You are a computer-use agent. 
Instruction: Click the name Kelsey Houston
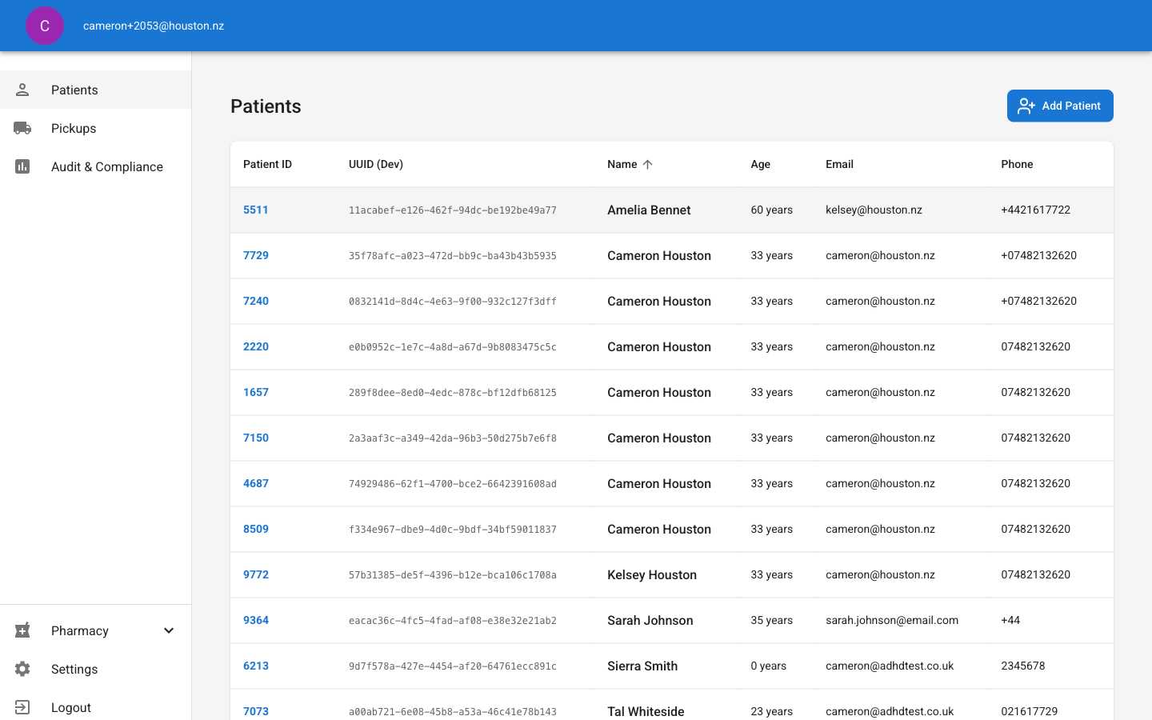pyautogui.click(x=652, y=574)
